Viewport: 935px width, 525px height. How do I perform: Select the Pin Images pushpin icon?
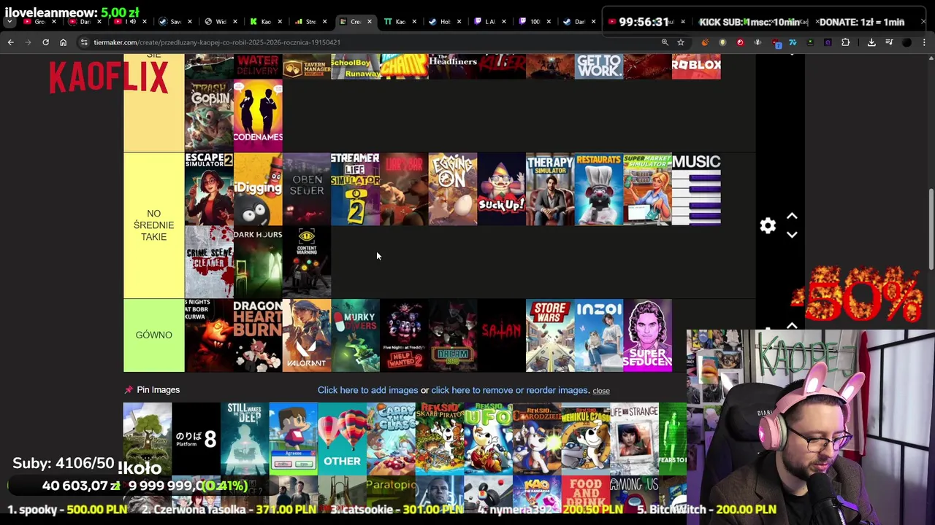pos(129,389)
